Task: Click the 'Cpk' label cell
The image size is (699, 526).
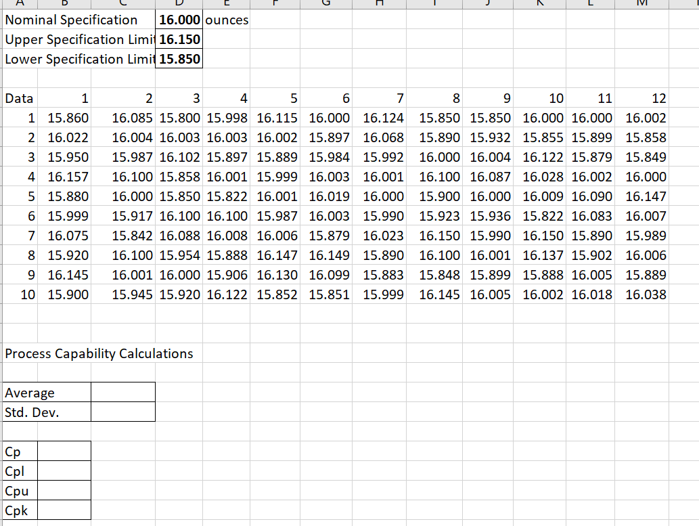Action: [x=20, y=510]
